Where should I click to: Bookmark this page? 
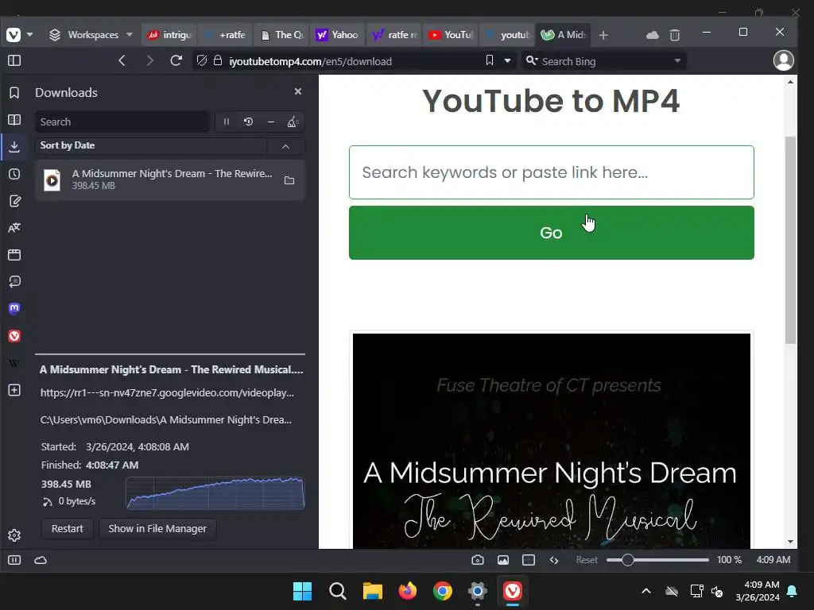pyautogui.click(x=490, y=60)
